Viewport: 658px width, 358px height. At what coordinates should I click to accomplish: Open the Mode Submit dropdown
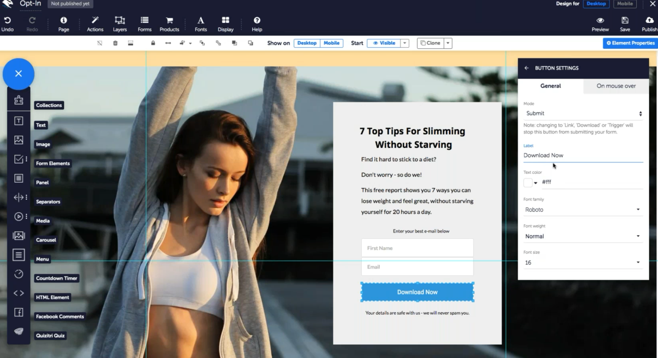[583, 113]
